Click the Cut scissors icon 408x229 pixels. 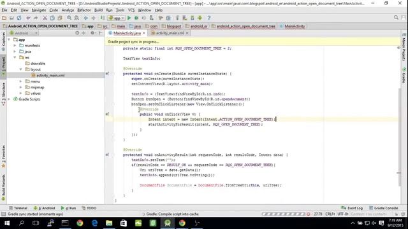point(45,18)
